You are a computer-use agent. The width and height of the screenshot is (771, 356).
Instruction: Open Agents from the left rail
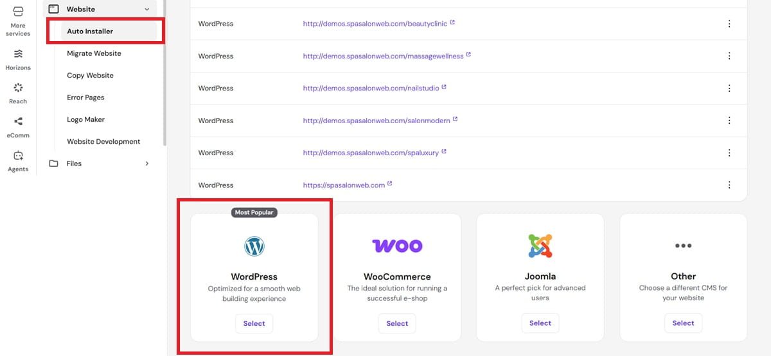18,160
